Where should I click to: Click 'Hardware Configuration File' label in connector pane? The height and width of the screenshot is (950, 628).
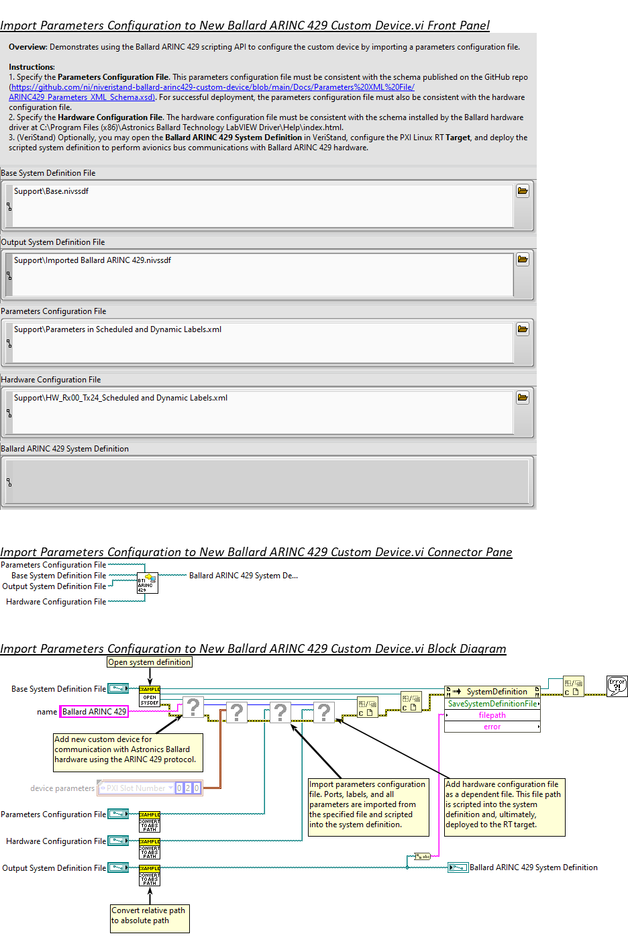[x=56, y=602]
